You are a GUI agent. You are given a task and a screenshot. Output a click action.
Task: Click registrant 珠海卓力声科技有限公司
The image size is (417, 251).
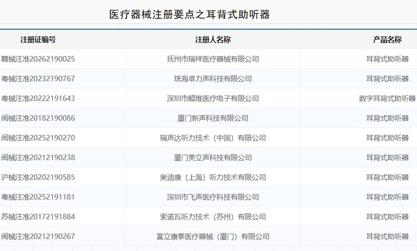pyautogui.click(x=212, y=78)
